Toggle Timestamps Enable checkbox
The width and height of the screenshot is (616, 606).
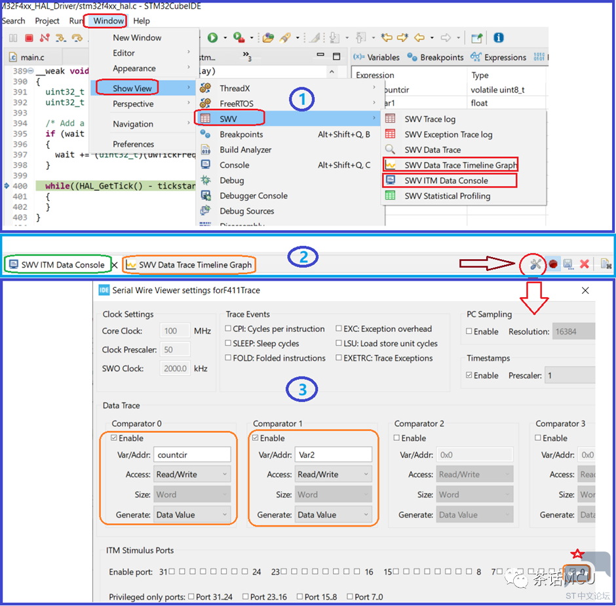click(469, 375)
